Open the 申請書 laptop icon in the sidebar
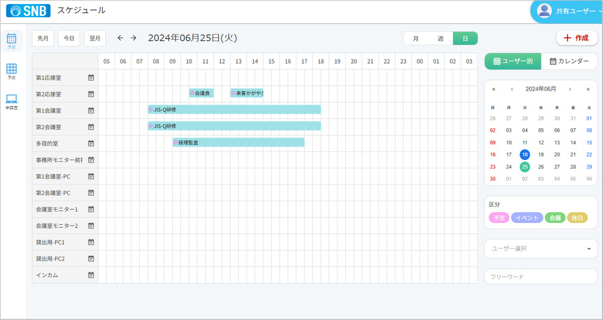The image size is (603, 320). coord(11,100)
